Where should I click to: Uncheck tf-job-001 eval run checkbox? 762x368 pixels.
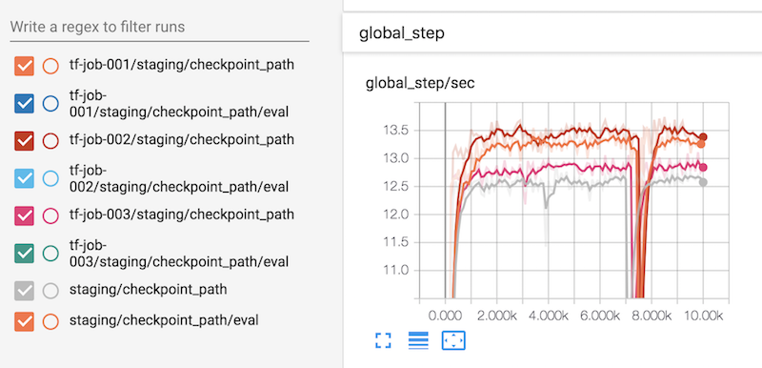pos(25,104)
